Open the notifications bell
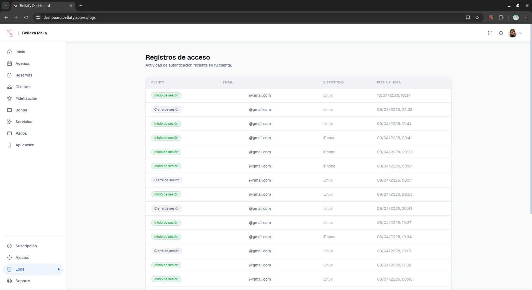532x290 pixels. click(501, 33)
